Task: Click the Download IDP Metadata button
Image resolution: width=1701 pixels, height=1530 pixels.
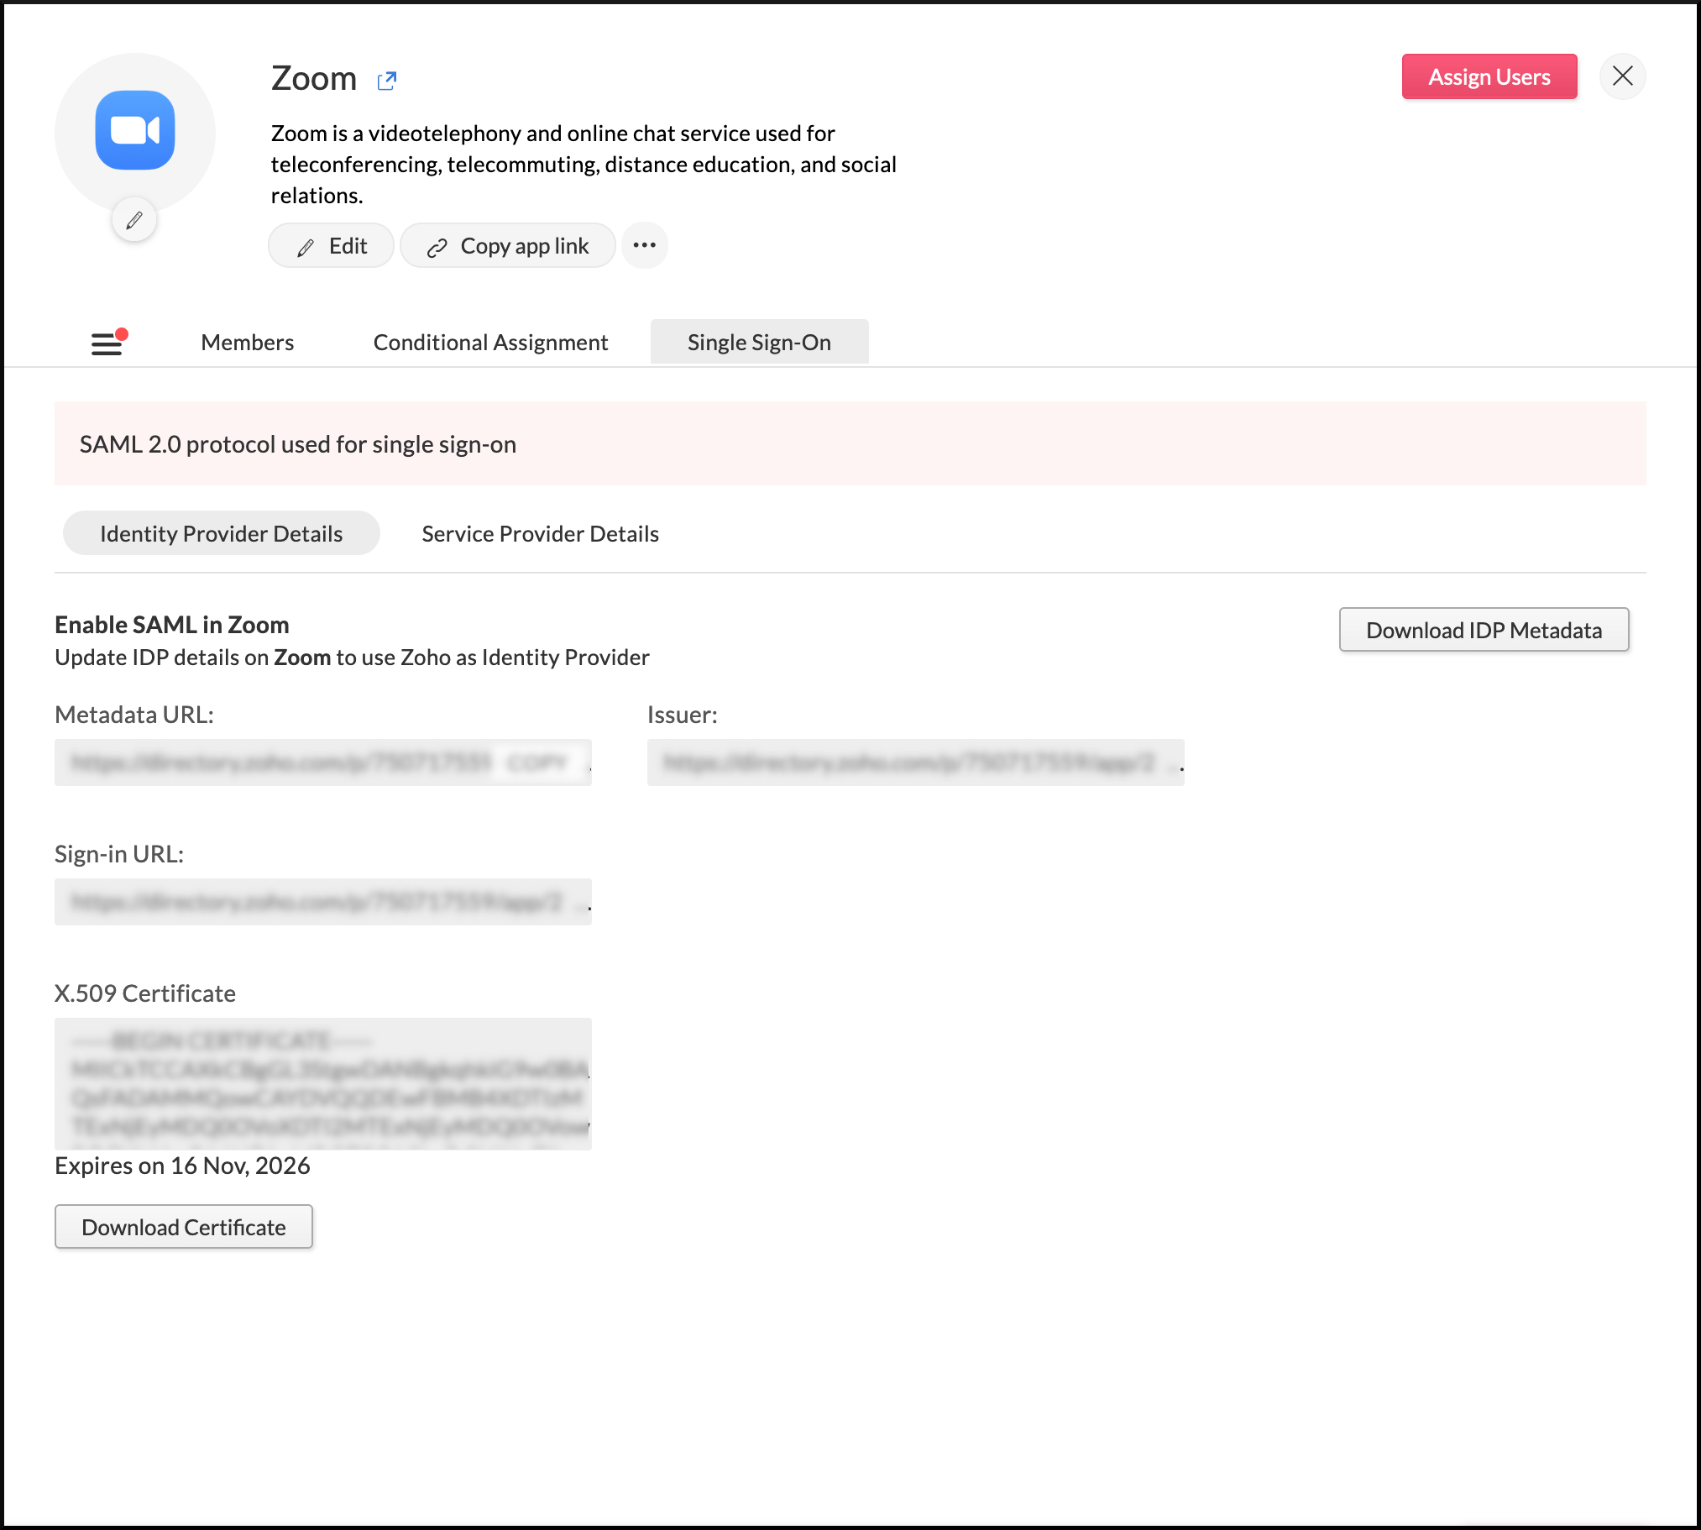Action: [1484, 630]
